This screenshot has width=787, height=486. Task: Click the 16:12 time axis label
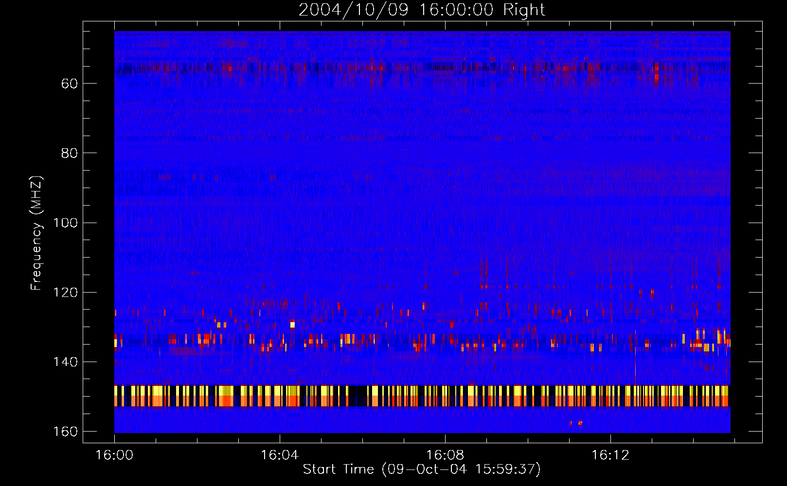pos(610,455)
